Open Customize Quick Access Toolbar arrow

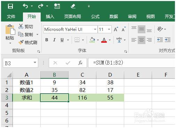coord(89,6)
